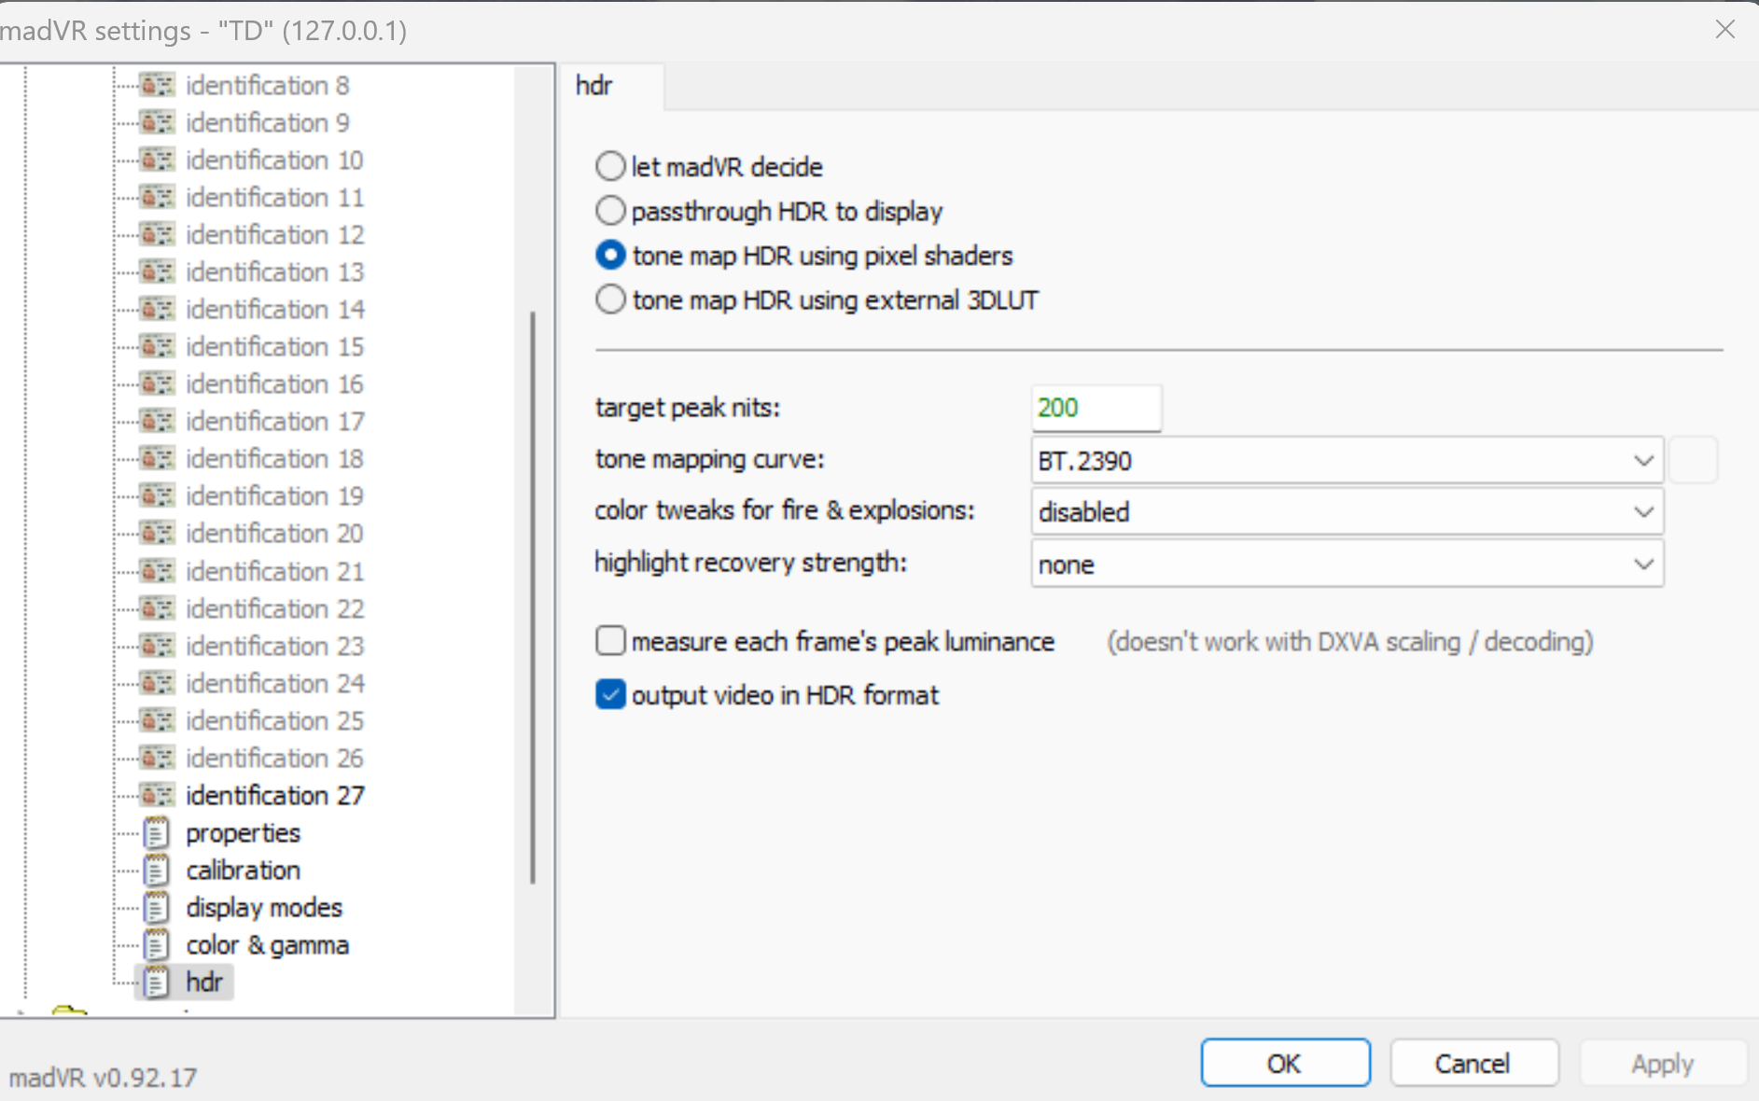Click the identification 9 icon

coord(157,122)
